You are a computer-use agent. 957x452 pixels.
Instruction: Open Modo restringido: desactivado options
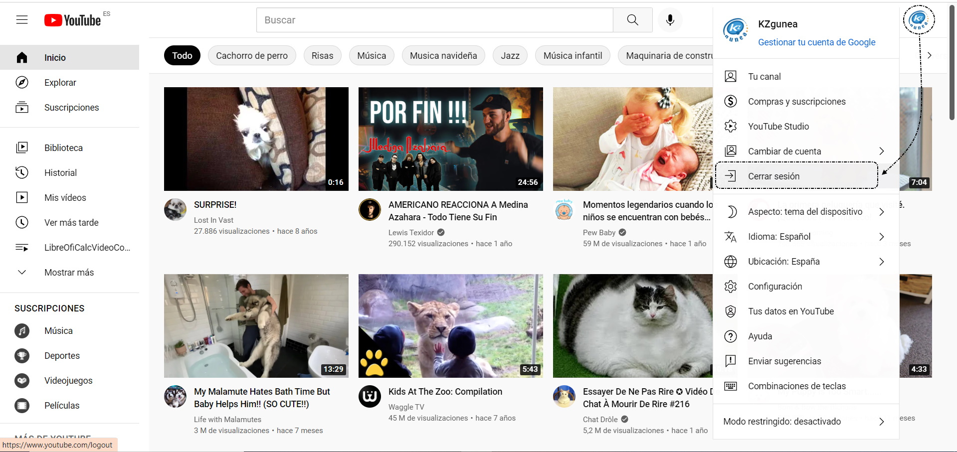pos(806,421)
